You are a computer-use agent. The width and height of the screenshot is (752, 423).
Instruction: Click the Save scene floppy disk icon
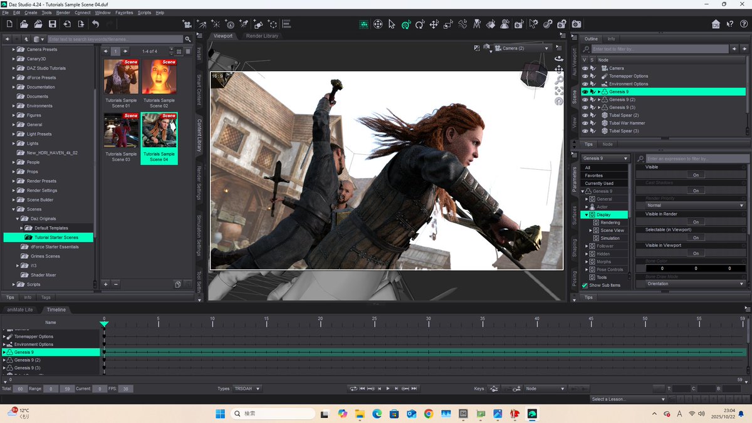pyautogui.click(x=53, y=24)
